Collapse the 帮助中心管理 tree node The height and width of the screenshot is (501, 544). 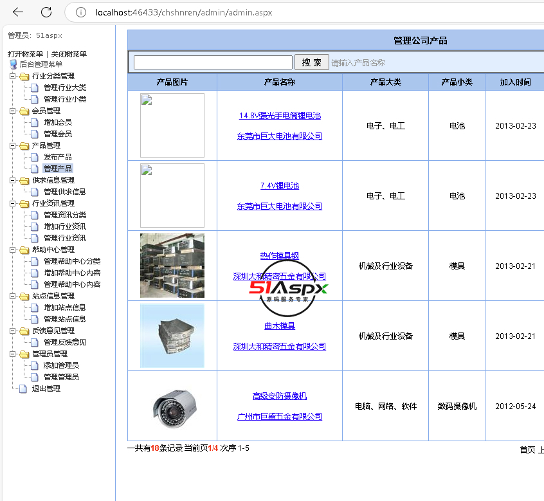[13, 250]
